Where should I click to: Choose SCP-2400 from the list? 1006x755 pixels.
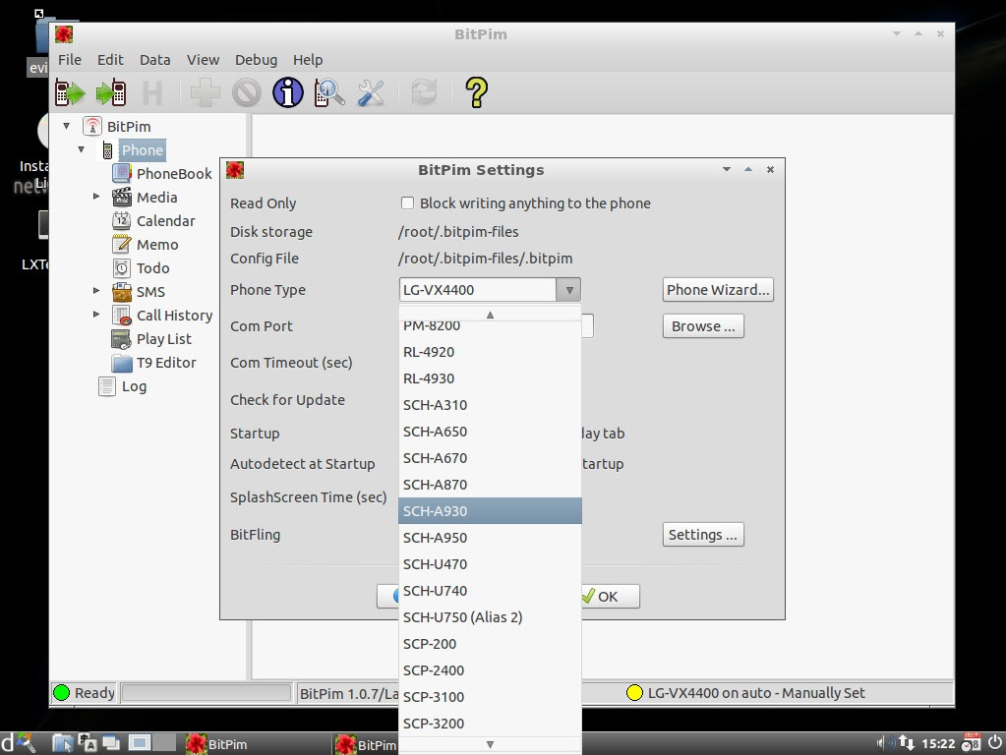490,670
